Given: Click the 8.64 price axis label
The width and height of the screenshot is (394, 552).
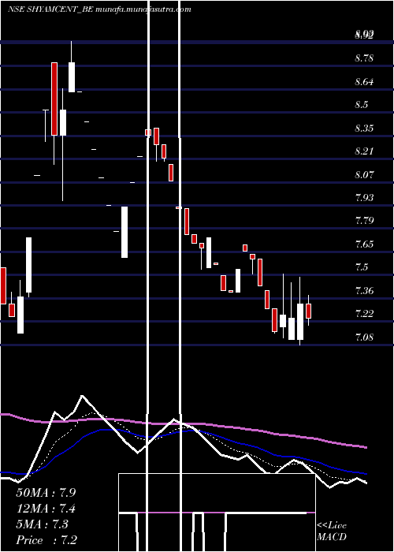Looking at the screenshot, I should (364, 82).
